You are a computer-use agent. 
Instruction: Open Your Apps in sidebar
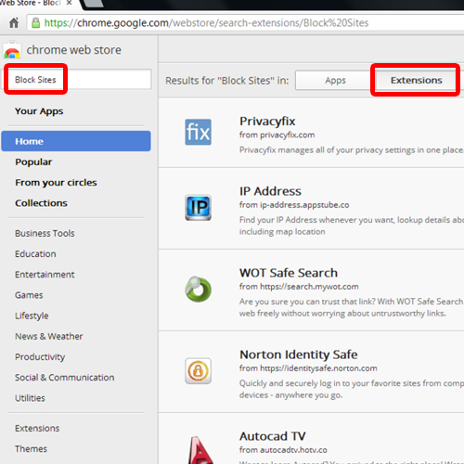click(39, 111)
